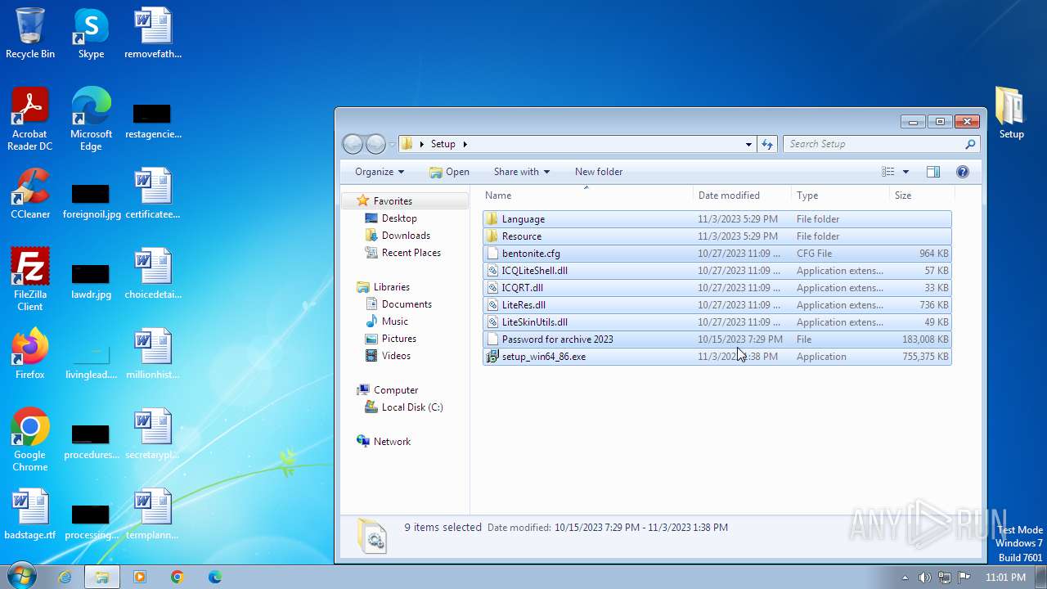This screenshot has width=1047, height=589.
Task: Select bentonite.cfg file
Action: (x=717, y=254)
